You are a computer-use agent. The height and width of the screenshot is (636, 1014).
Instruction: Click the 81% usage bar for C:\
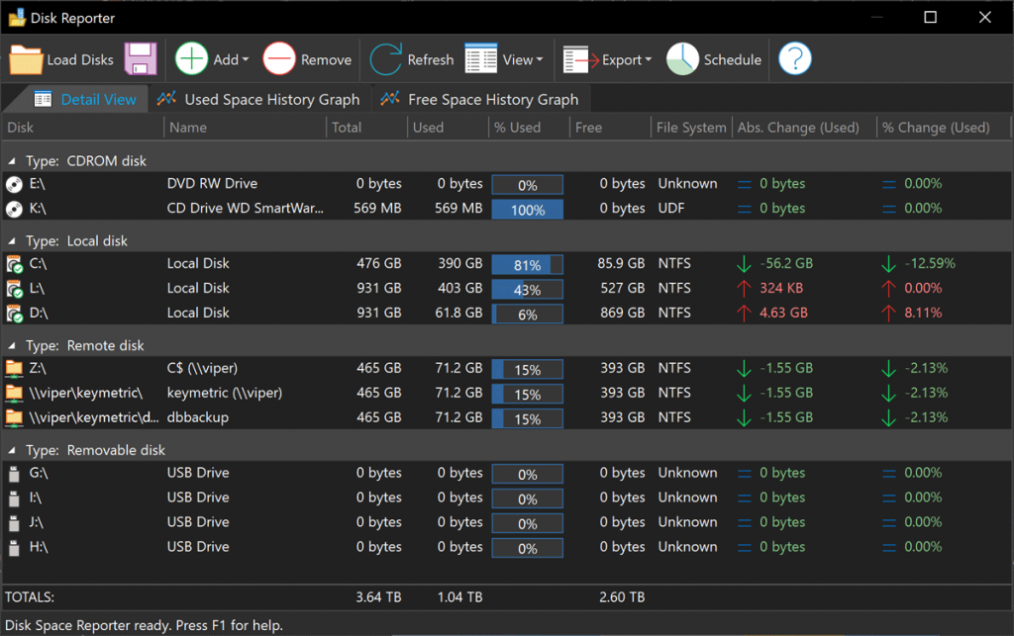point(528,265)
